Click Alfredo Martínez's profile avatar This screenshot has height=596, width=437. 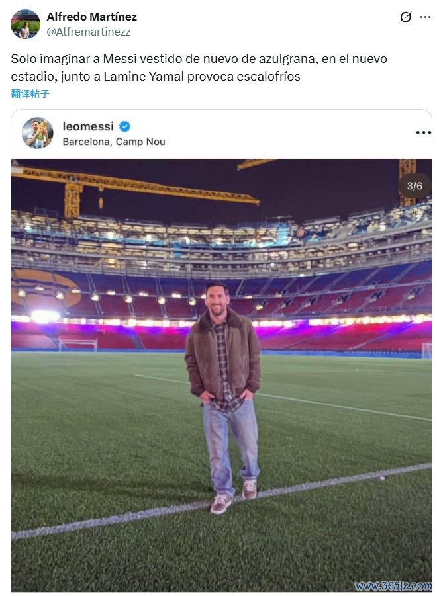tap(25, 24)
